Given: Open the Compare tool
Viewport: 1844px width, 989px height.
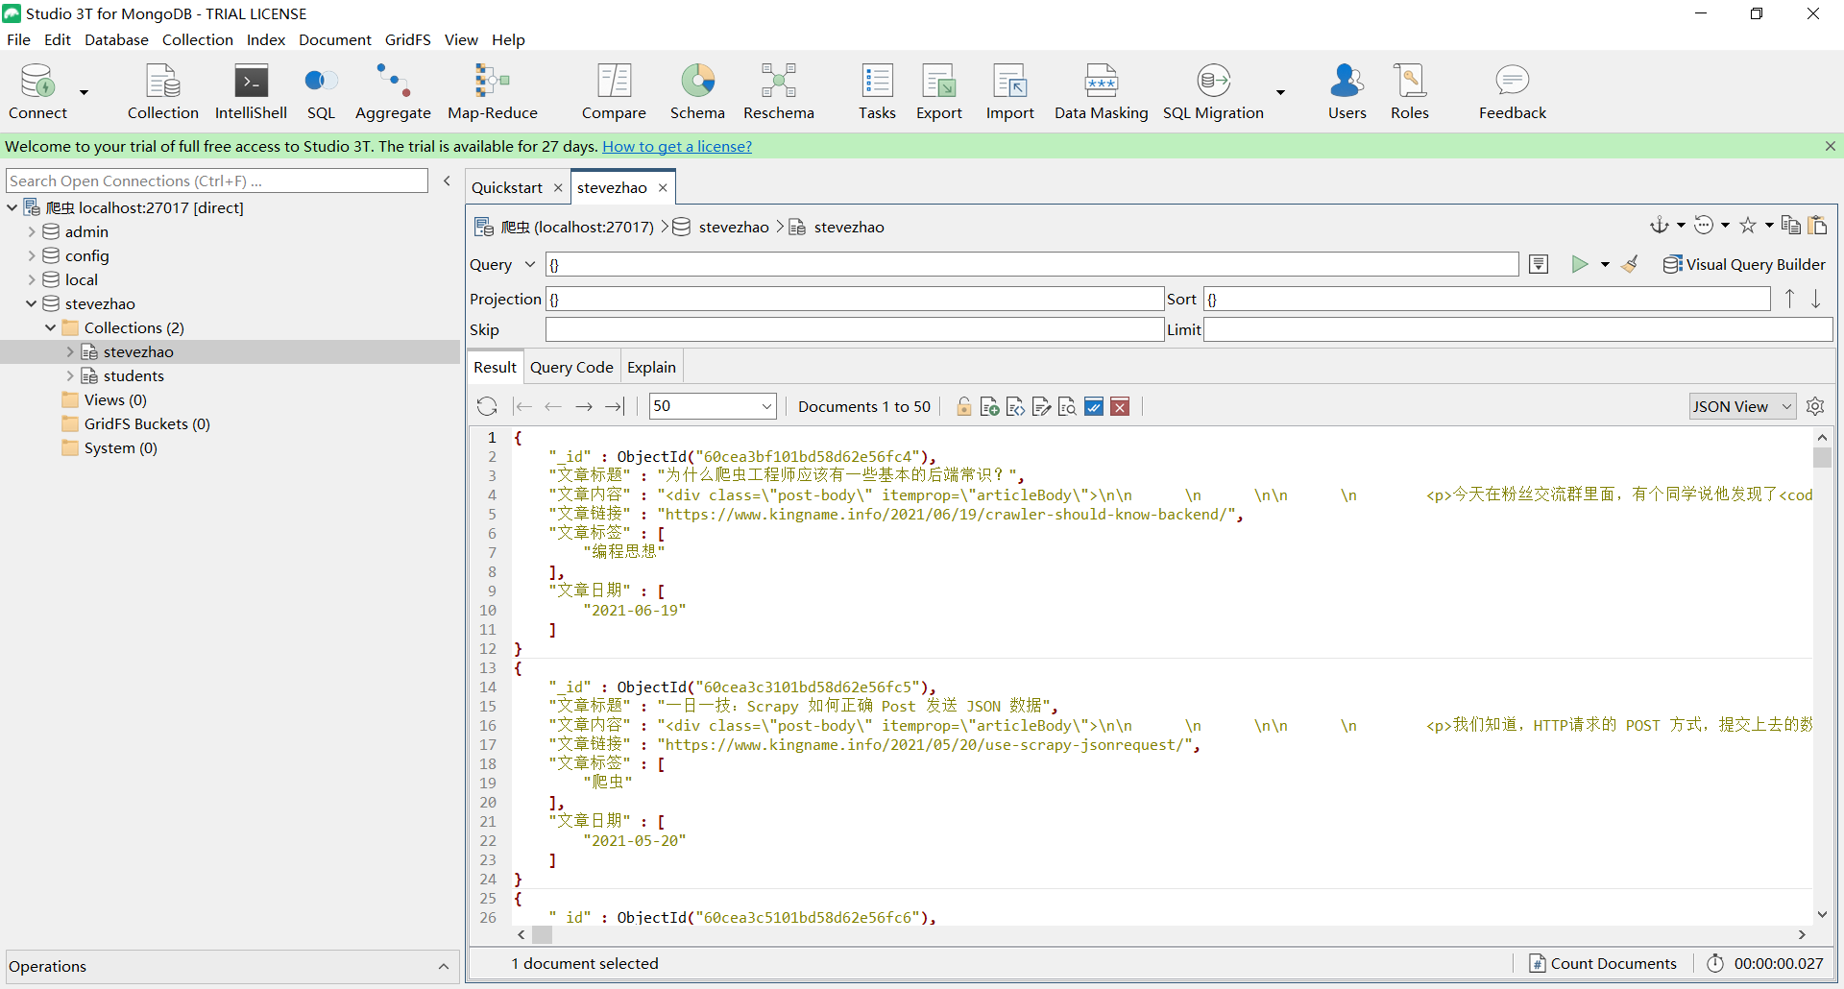Looking at the screenshot, I should pos(614,91).
